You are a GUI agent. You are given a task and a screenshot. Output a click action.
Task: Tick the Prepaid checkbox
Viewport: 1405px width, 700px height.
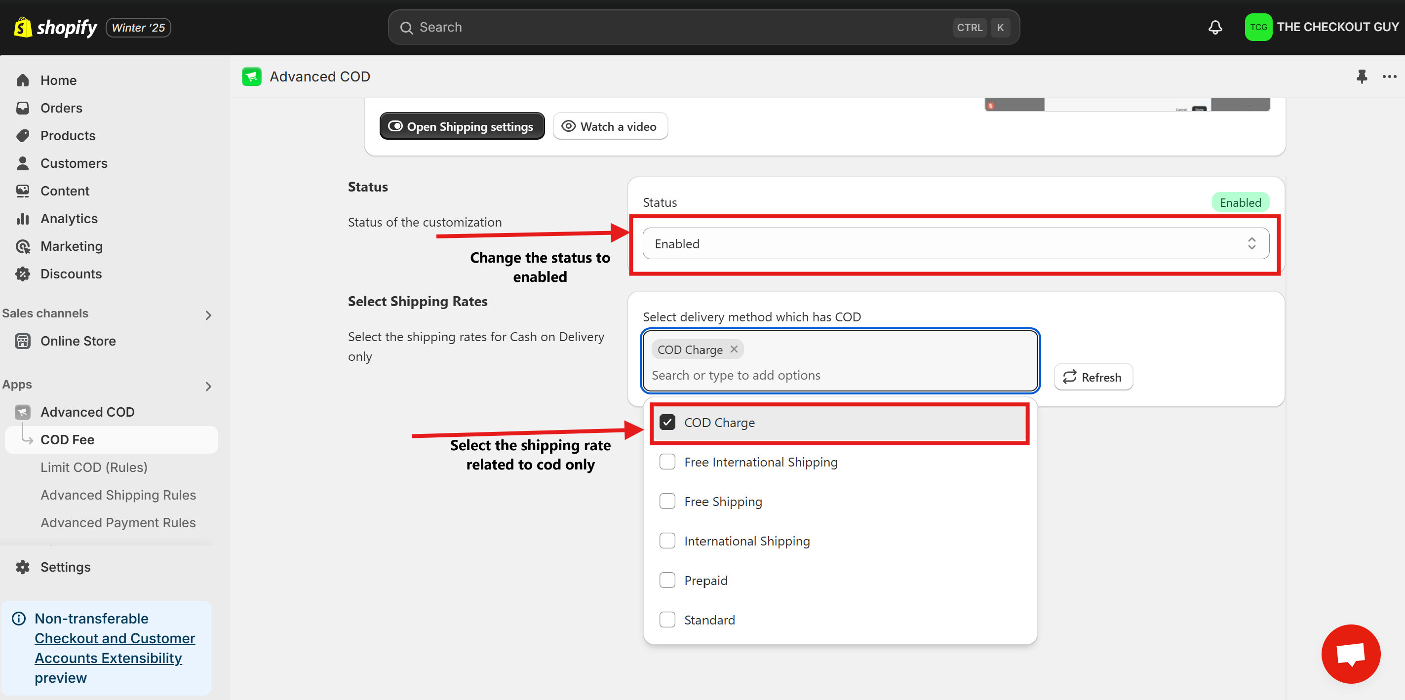[x=667, y=580]
